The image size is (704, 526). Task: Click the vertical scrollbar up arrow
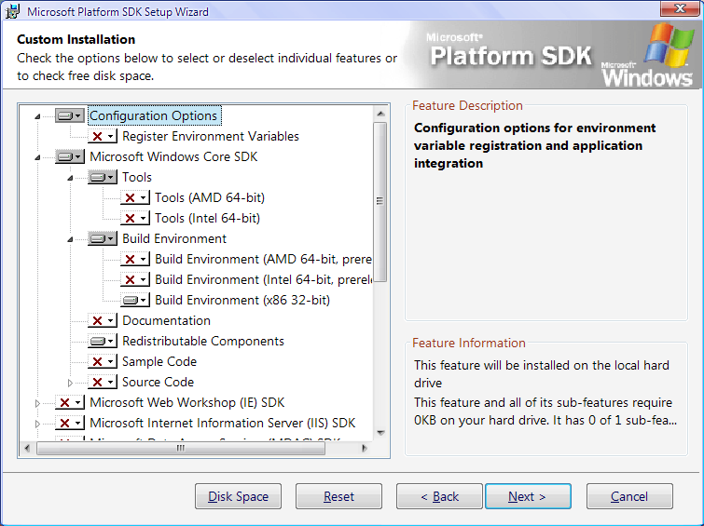click(380, 114)
